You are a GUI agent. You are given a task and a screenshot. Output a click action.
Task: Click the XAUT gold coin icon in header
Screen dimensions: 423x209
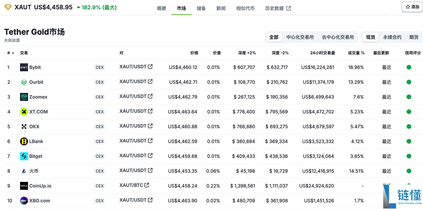pyautogui.click(x=7, y=7)
